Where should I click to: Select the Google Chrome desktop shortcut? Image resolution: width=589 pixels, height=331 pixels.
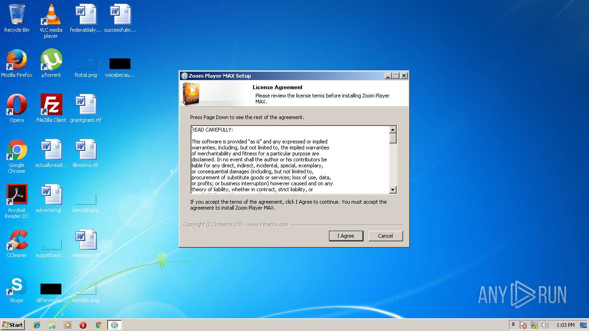coord(17,156)
